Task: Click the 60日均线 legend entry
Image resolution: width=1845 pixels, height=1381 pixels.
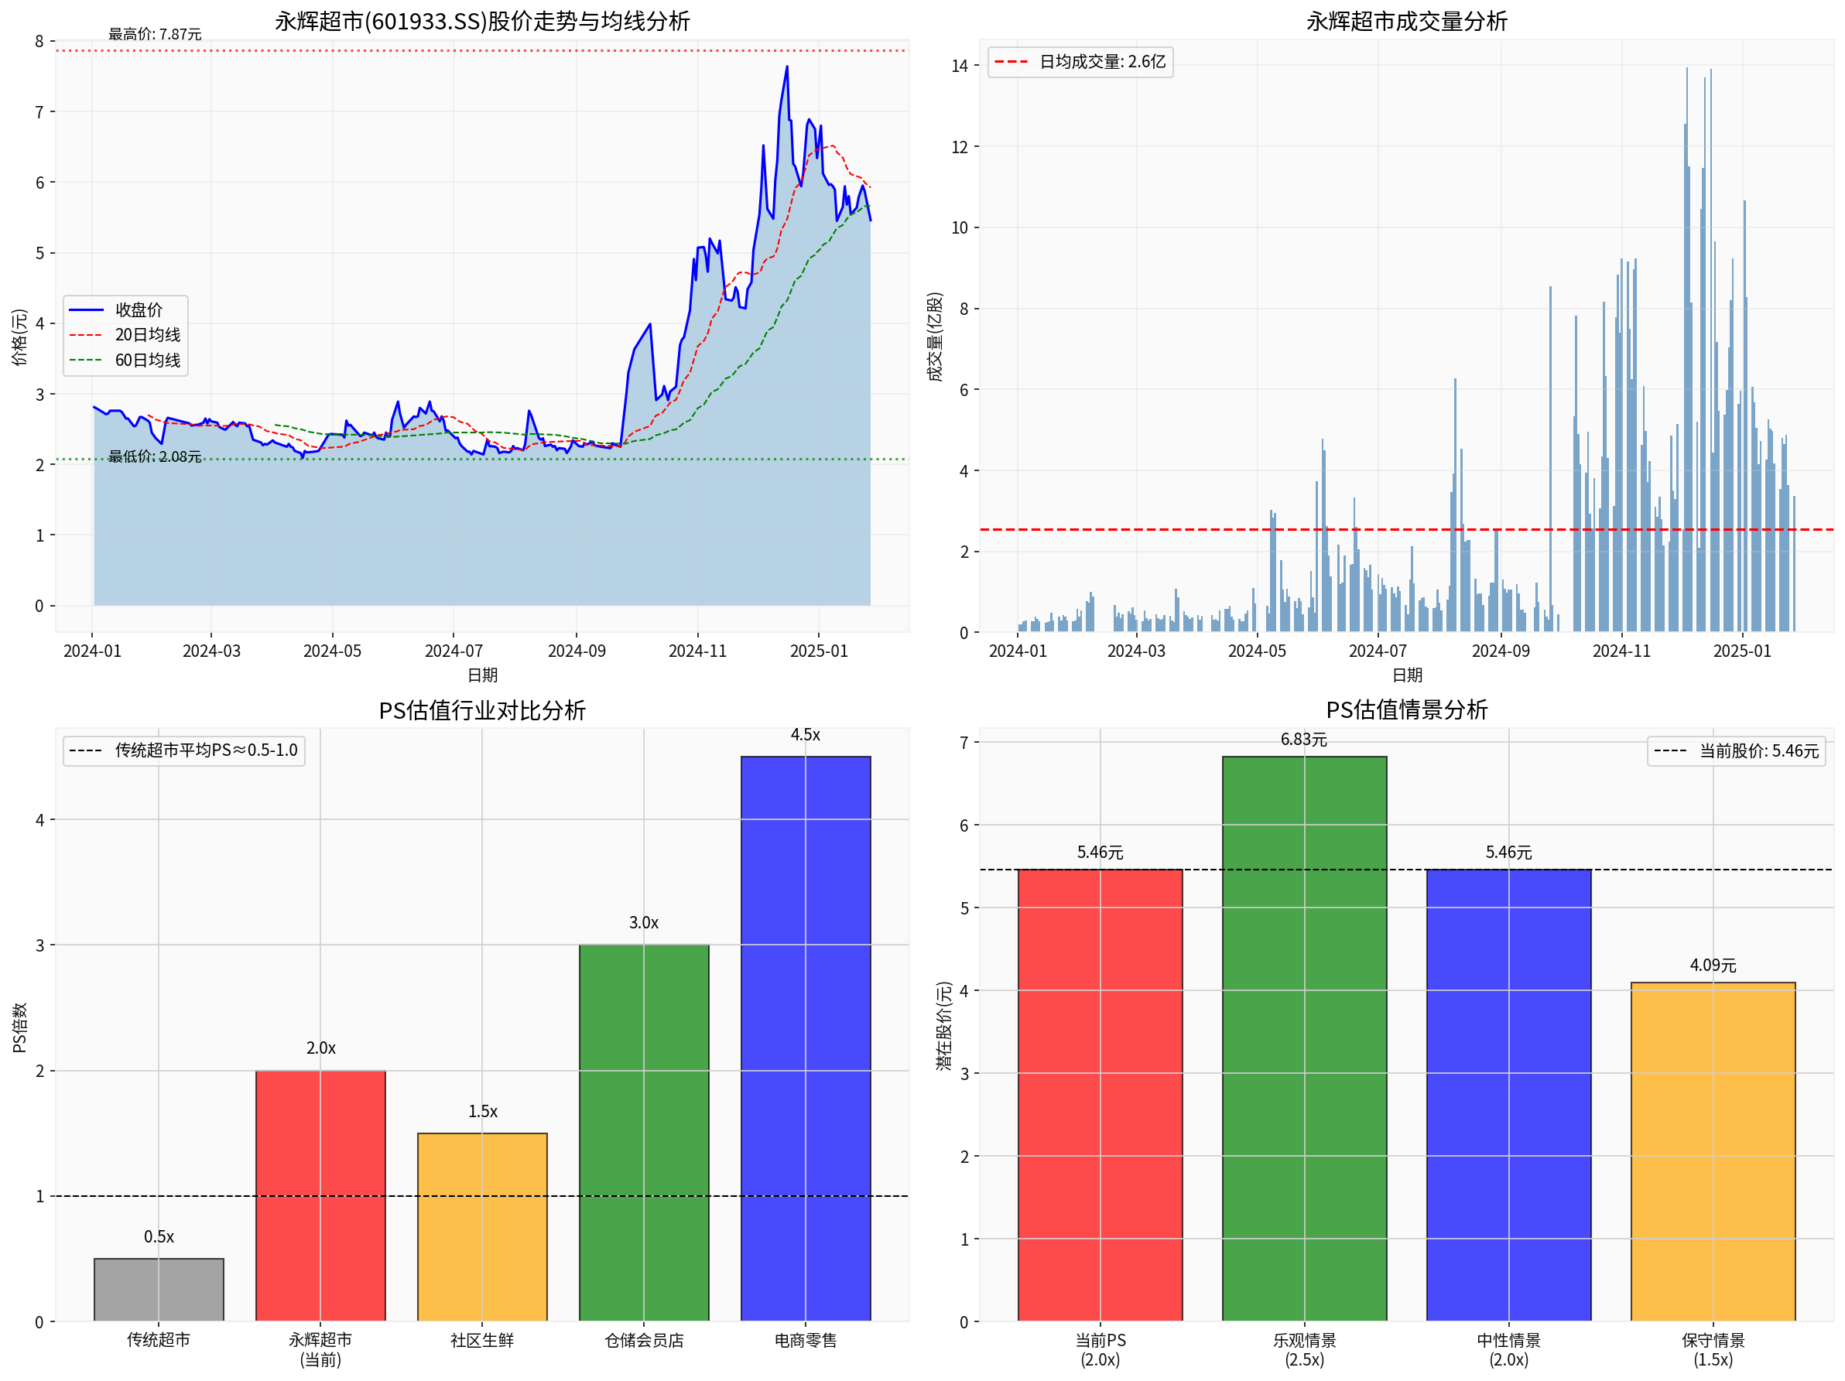Action: click(x=146, y=361)
